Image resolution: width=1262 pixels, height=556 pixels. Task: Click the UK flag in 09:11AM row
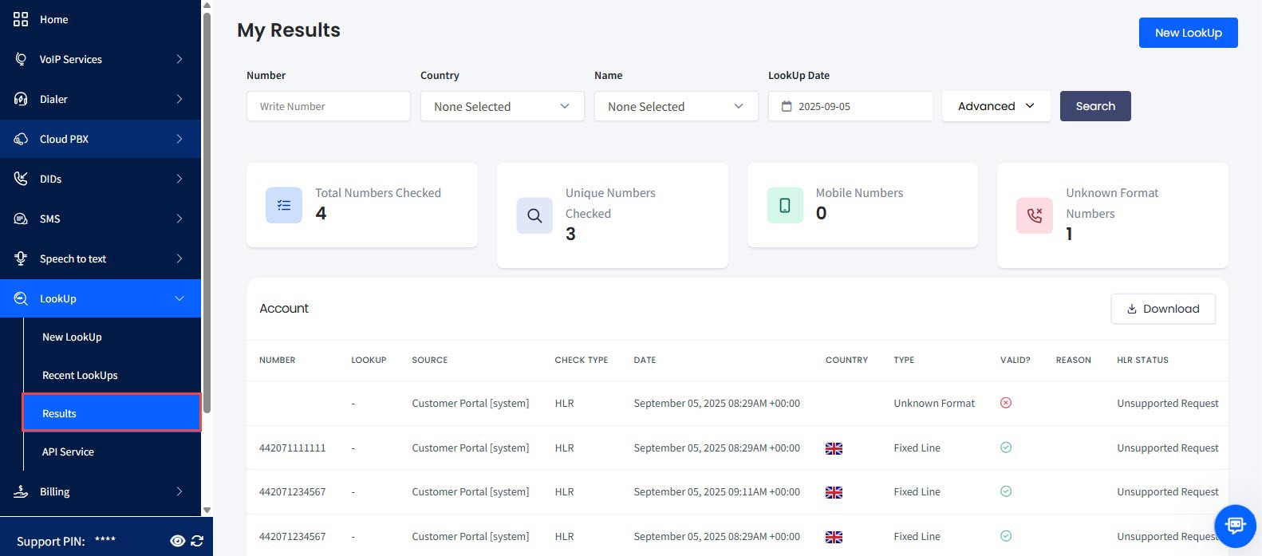(834, 492)
